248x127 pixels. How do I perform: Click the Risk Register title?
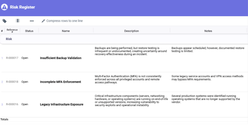click(x=22, y=7)
